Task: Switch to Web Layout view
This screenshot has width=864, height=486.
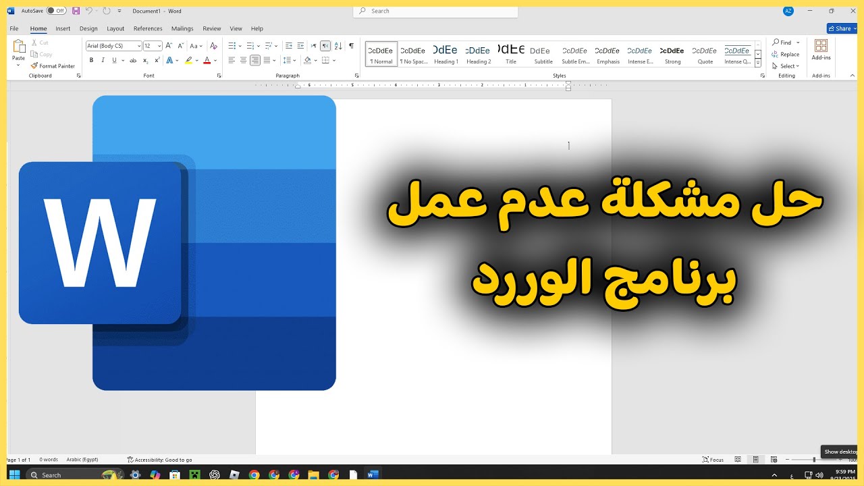Action: (774, 460)
